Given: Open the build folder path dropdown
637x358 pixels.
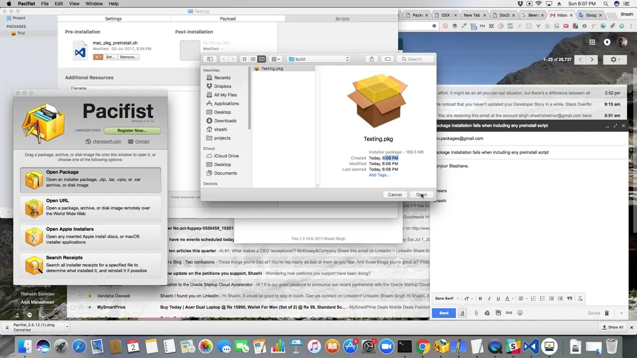Looking at the screenshot, I should pyautogui.click(x=319, y=59).
